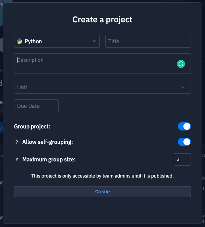Click the language dropdown caret arrow
This screenshot has height=227, width=205.
click(94, 42)
